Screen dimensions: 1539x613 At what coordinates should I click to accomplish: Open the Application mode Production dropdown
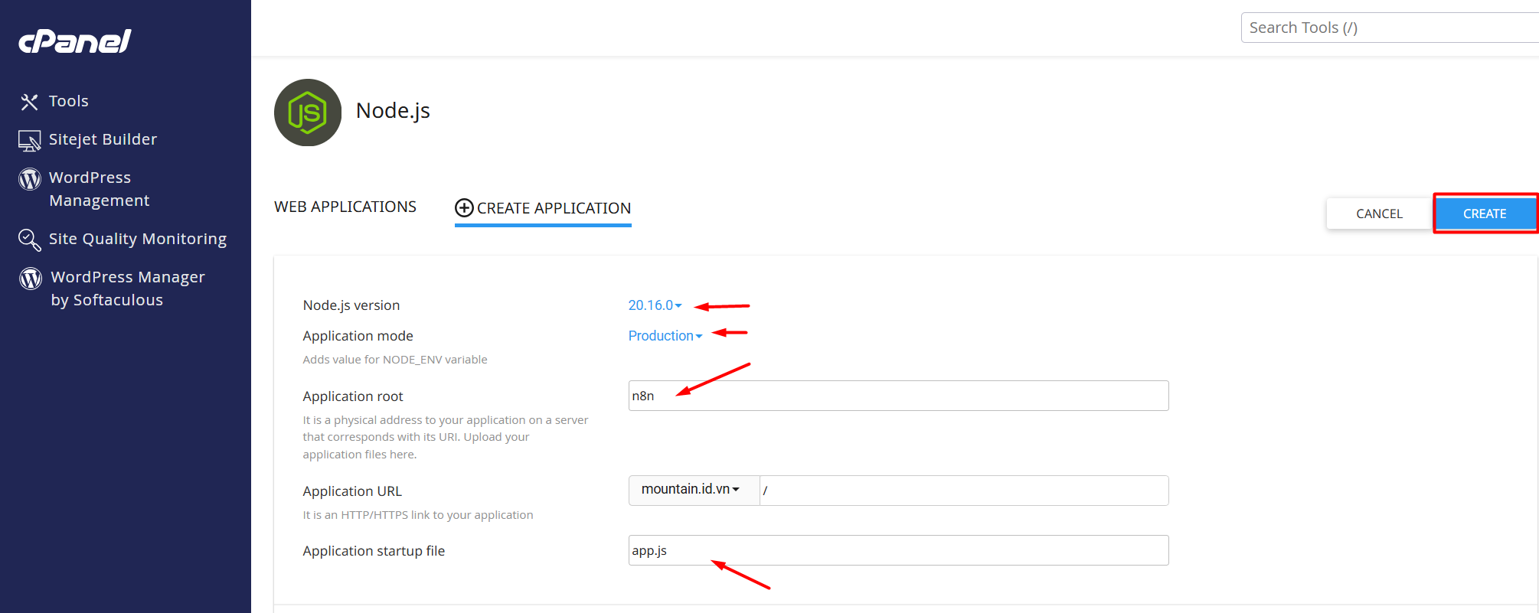point(665,336)
